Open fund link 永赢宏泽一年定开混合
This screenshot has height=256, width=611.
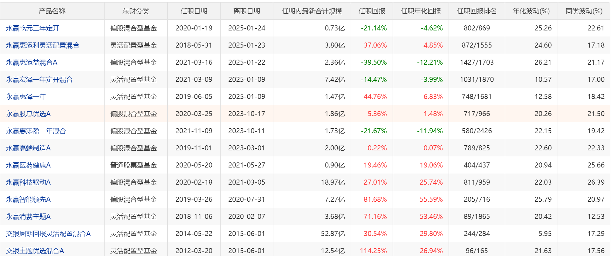(x=39, y=80)
